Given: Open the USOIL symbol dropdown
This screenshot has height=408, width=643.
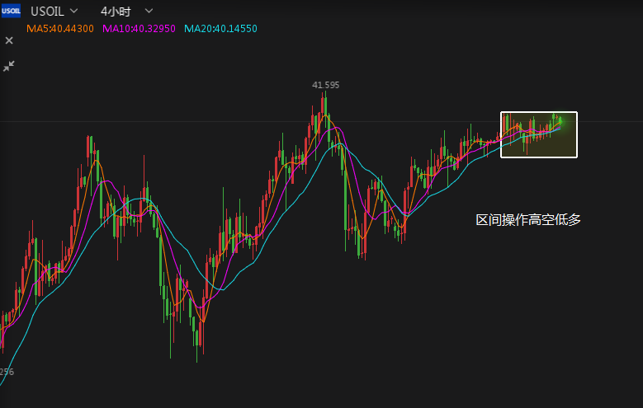Looking at the screenshot, I should pos(54,11).
